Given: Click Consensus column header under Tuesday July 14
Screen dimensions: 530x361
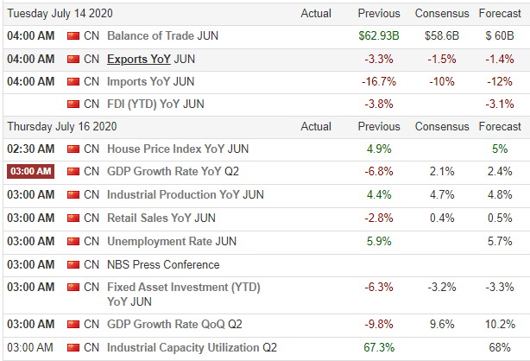Looking at the screenshot, I should (442, 14).
